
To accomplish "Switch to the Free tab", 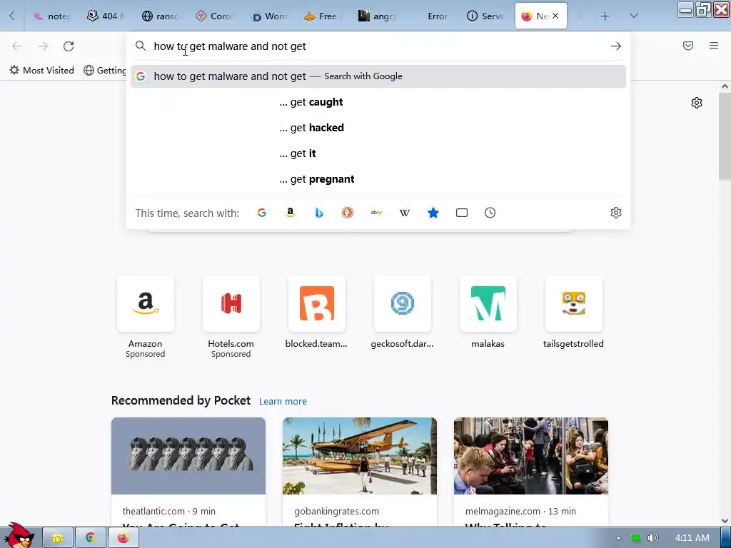I will click(x=323, y=16).
